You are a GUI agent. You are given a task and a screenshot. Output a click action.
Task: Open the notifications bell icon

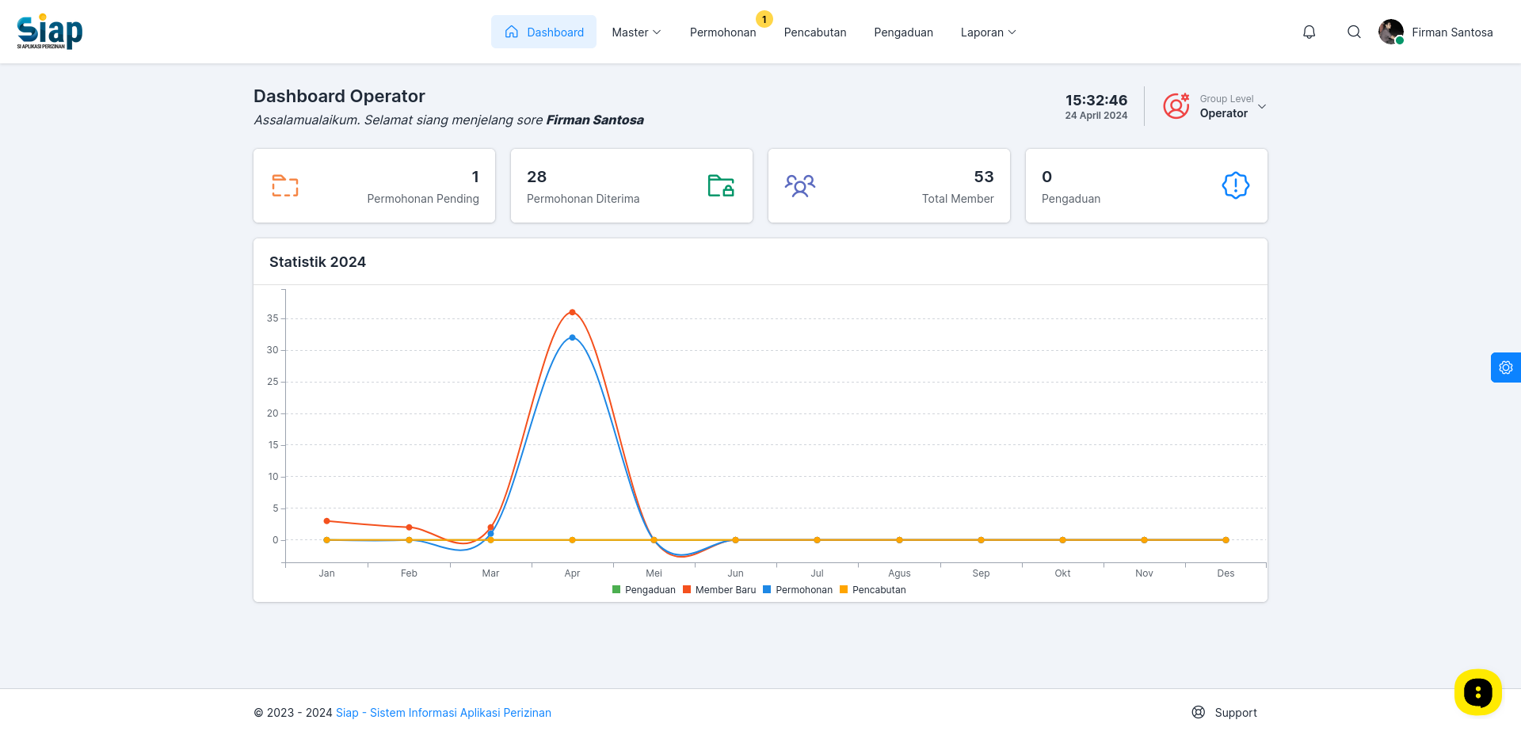[x=1309, y=32]
